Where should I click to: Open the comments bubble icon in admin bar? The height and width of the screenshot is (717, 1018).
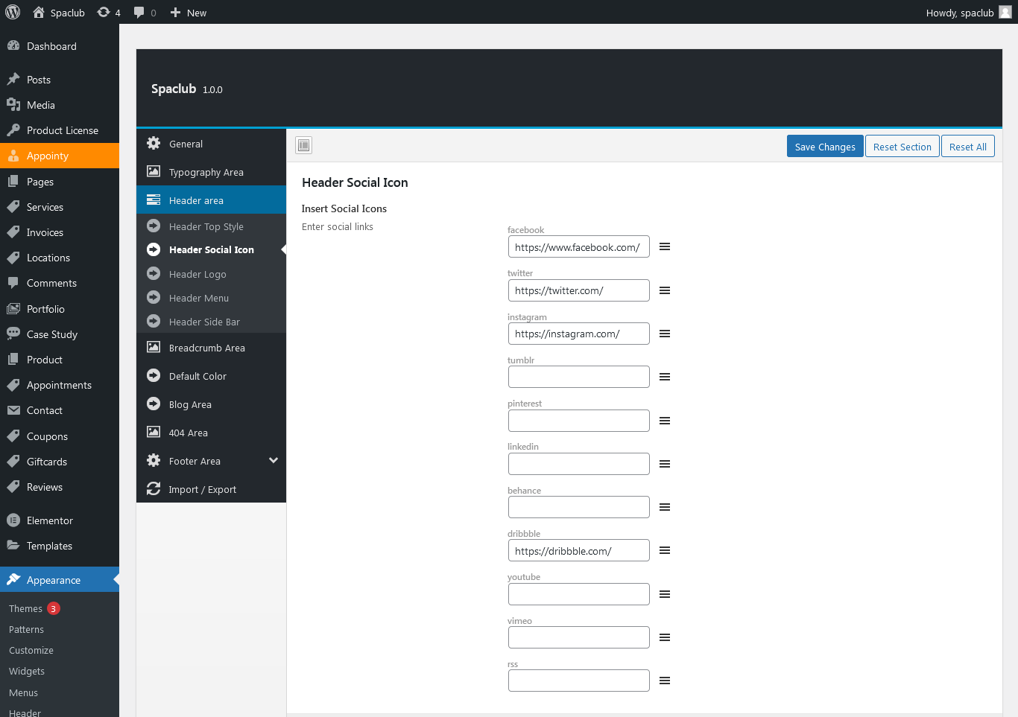click(139, 13)
